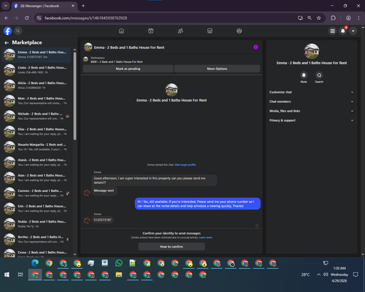Click the phone number message 5125573187
365x292 pixels.
tap(102, 220)
